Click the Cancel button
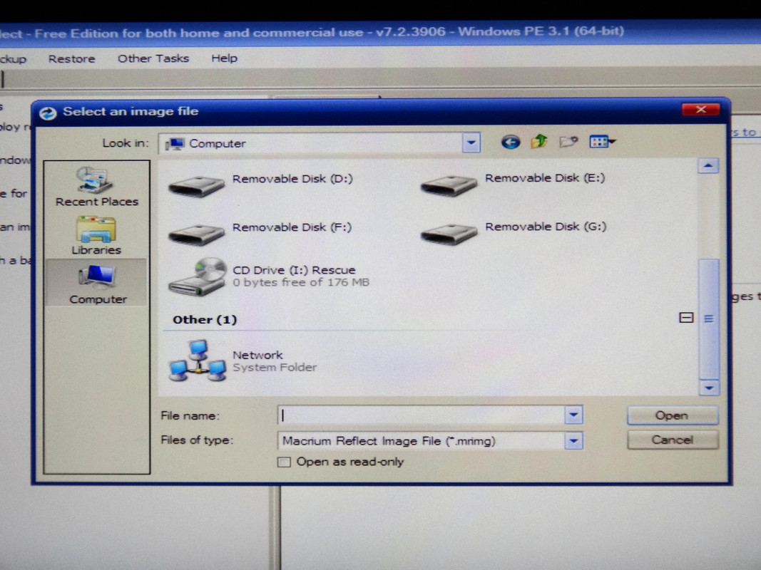 tap(672, 440)
